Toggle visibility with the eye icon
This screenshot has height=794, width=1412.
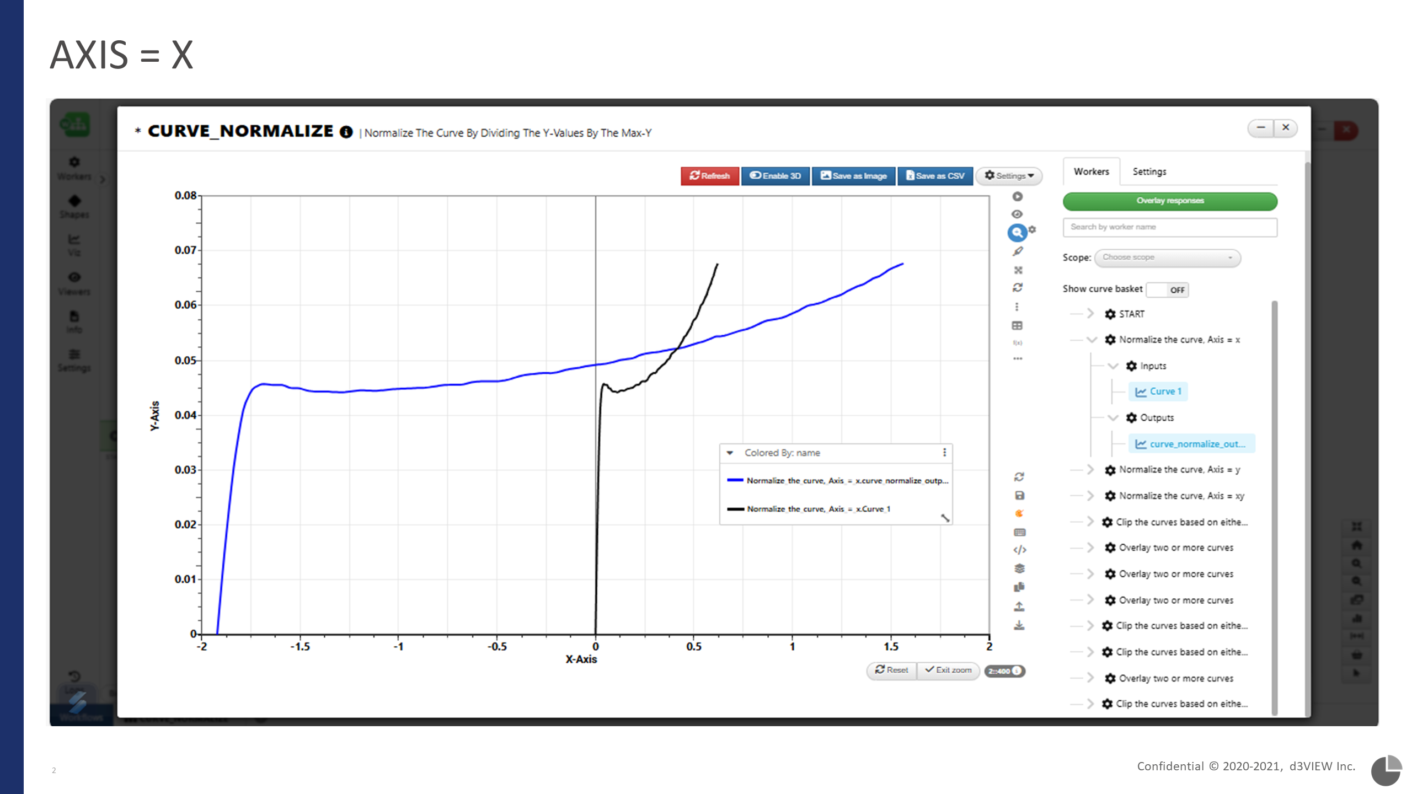1018,214
